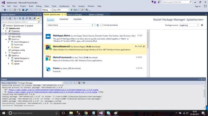
Task: Open the metromodernui.1.4.0.nupkg GET link
Action: [53, 90]
